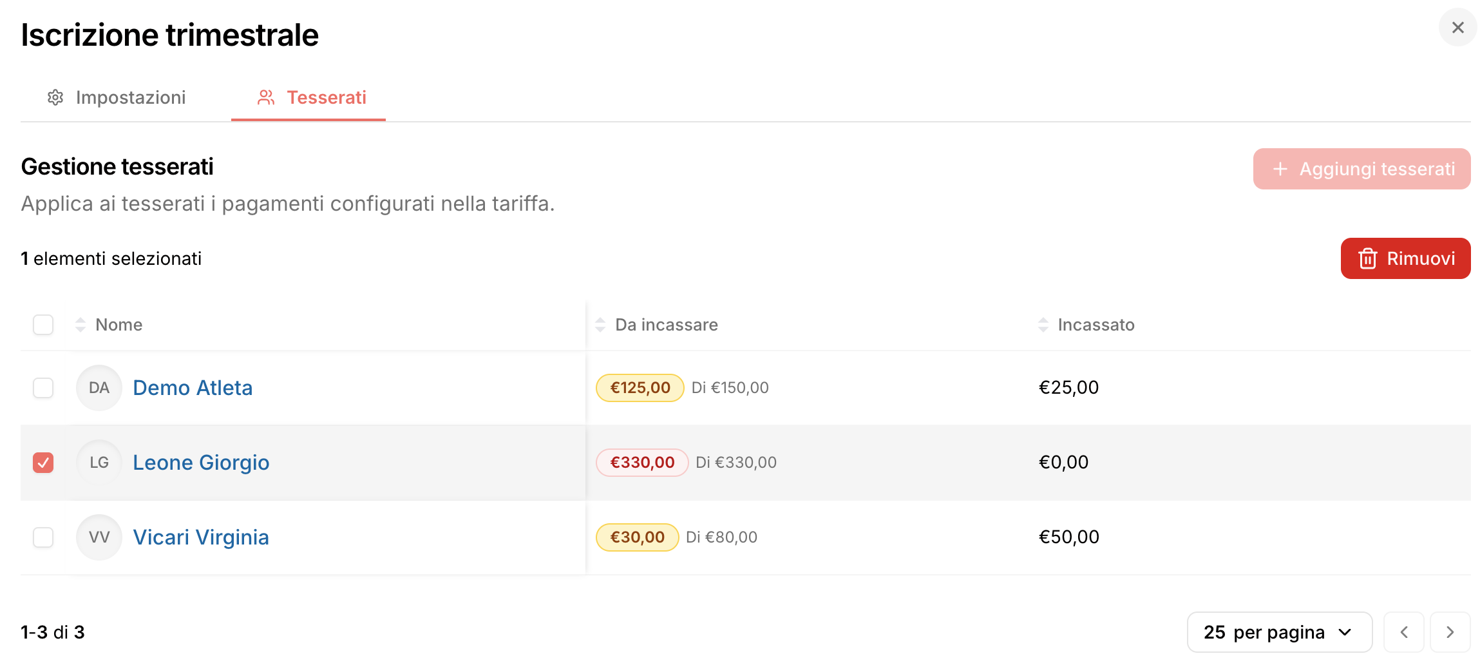The height and width of the screenshot is (665, 1480).
Task: Uncheck the Leone Giorgio row checkbox
Action: (43, 463)
